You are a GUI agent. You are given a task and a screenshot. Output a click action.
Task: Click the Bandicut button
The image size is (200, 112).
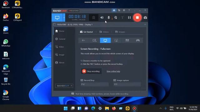click(x=64, y=86)
